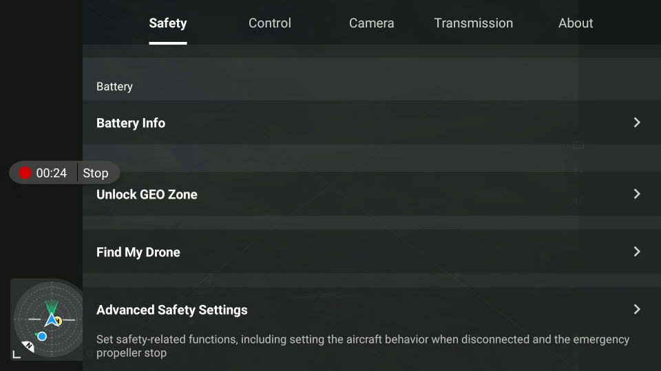Click the red recording indicator dot

pyautogui.click(x=25, y=173)
